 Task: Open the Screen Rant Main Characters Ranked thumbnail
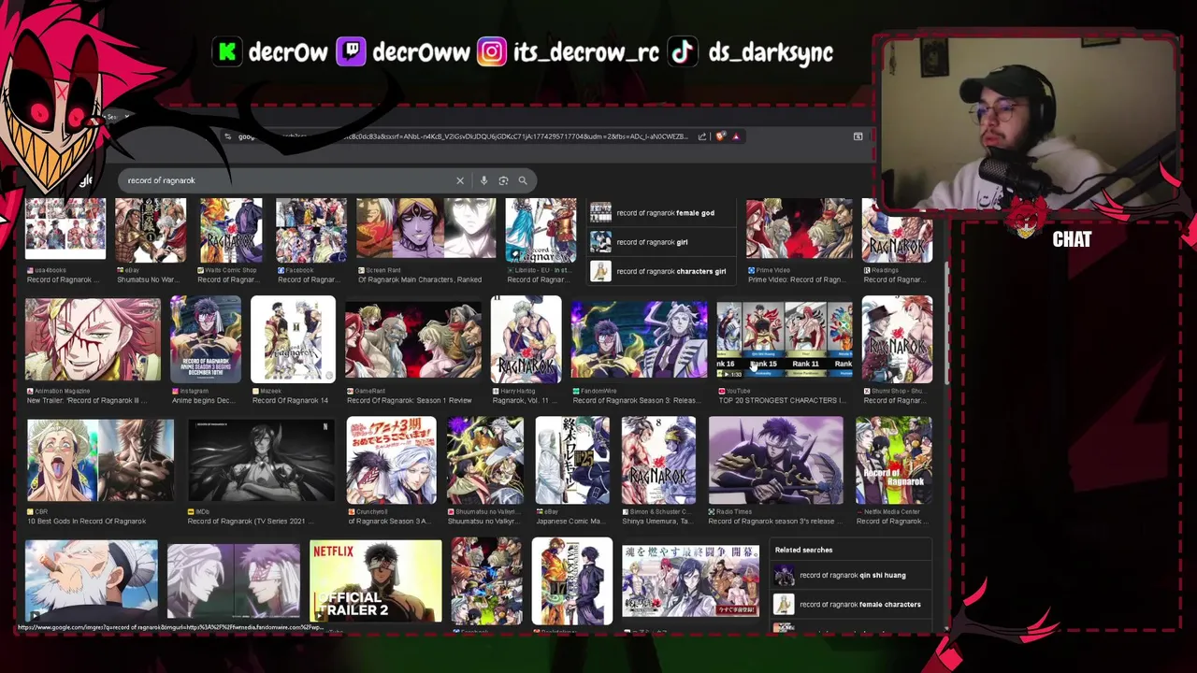click(425, 230)
